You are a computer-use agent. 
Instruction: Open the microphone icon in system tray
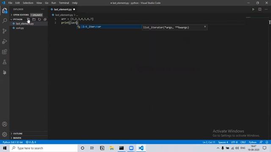[x=223, y=148]
